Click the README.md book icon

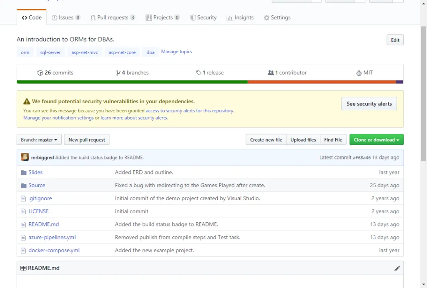[23, 268]
